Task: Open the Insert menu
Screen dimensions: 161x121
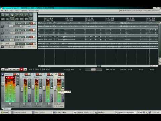Action: point(31,11)
